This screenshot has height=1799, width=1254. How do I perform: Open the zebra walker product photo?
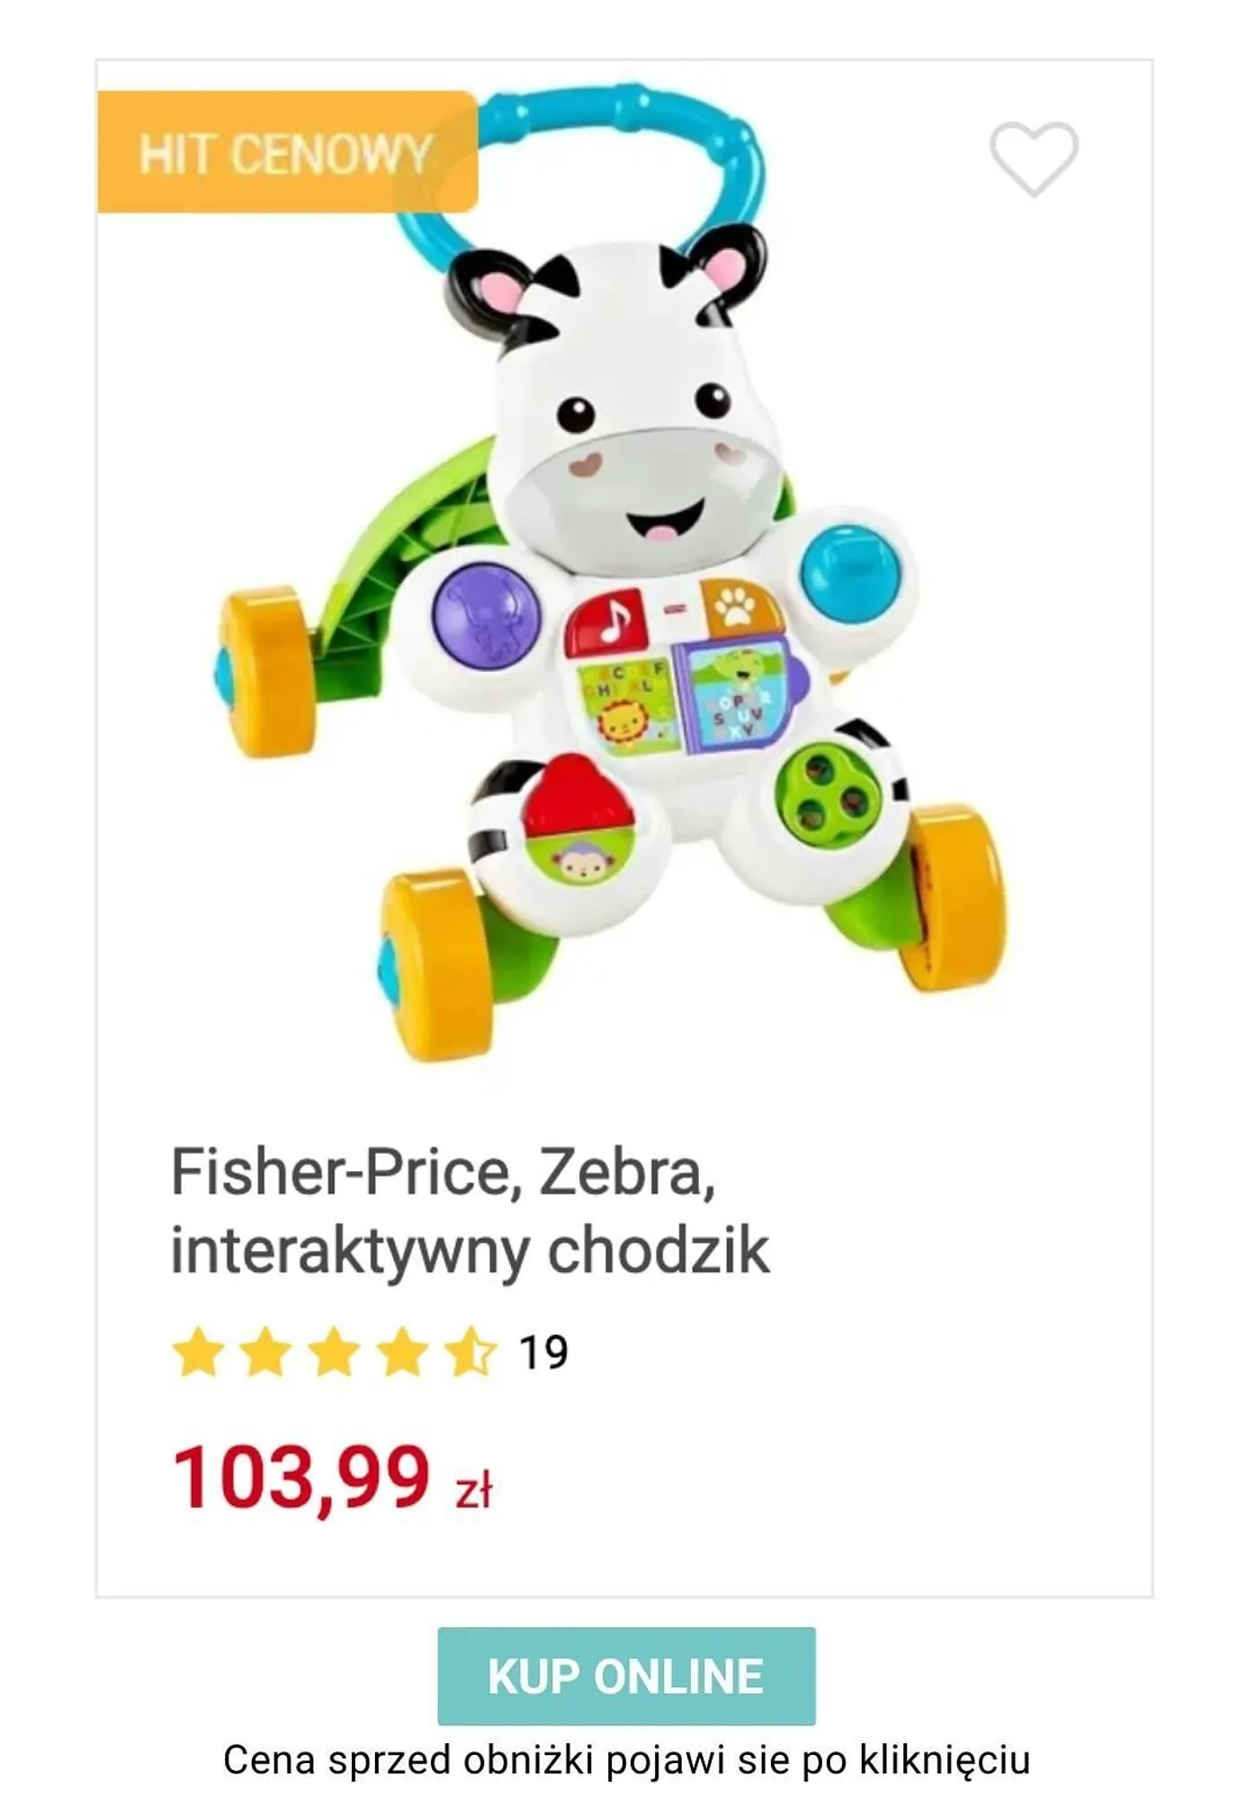click(x=612, y=576)
